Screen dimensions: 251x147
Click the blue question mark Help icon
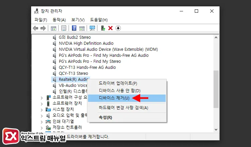pos(74,28)
